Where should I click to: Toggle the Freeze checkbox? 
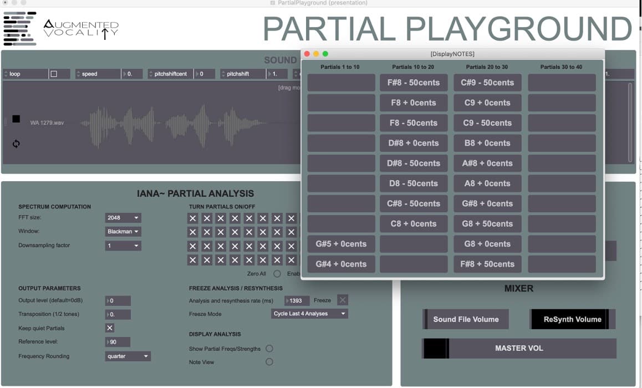[343, 300]
